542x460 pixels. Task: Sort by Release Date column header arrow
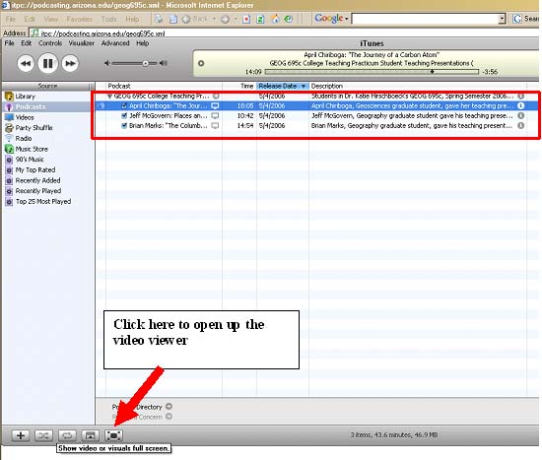click(x=304, y=86)
